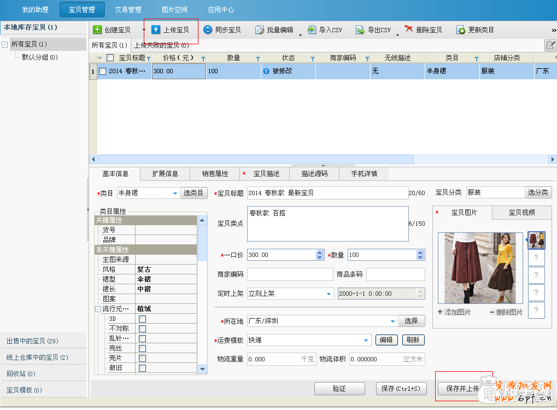Click the 同步宝贝 sync icon
This screenshot has height=410, width=557.
(208, 30)
